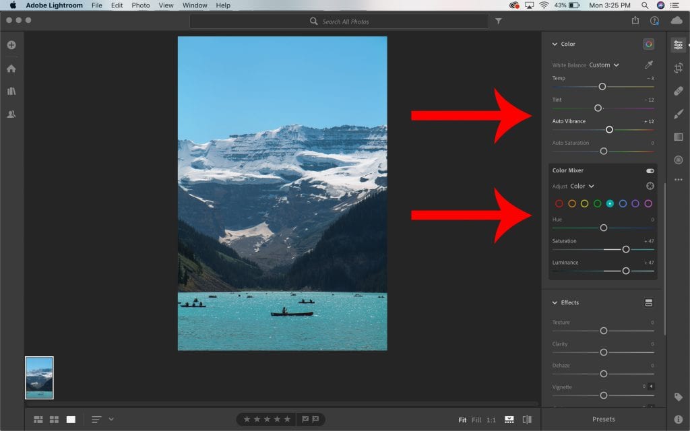This screenshot has height=431, width=690.
Task: Select the Linear Gradient tool
Action: tap(678, 137)
